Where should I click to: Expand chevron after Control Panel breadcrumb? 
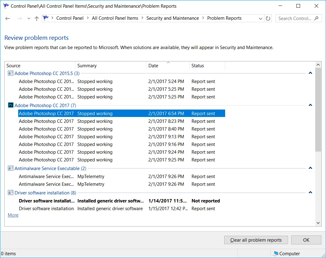coord(88,18)
